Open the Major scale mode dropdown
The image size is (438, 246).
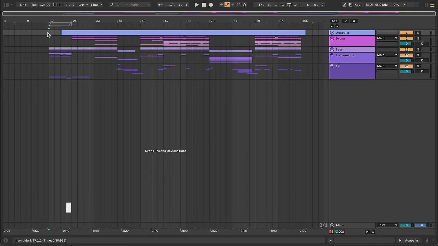tap(140, 5)
